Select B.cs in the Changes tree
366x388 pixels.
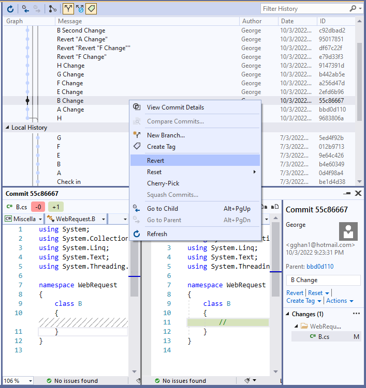pos(326,337)
